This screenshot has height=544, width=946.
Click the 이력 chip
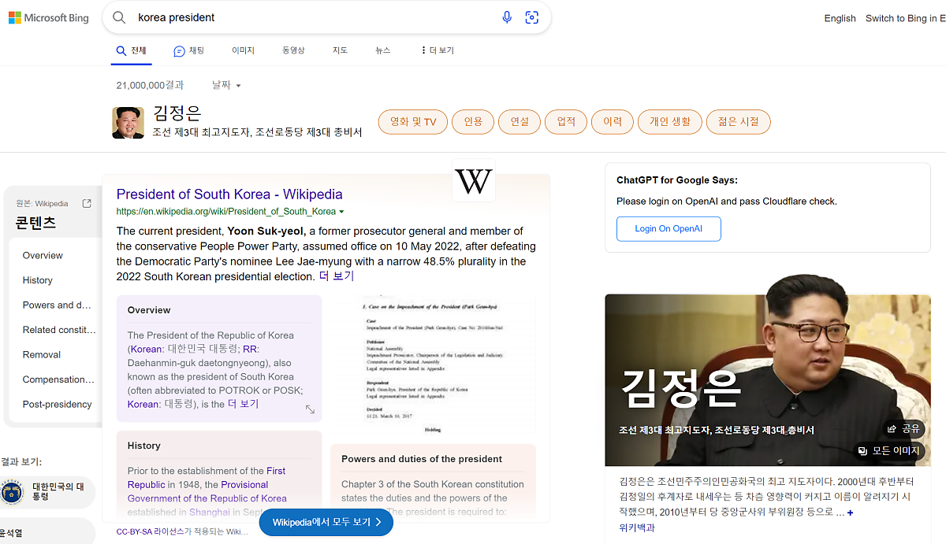[613, 122]
